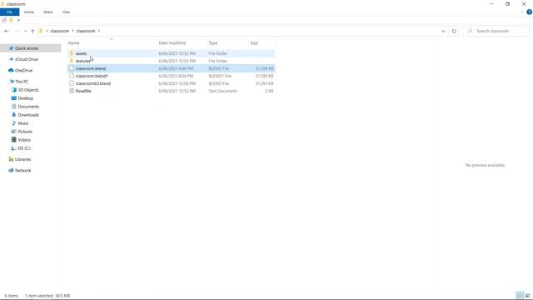Open Videos in navigation pane
Image resolution: width=533 pixels, height=300 pixels.
pyautogui.click(x=24, y=140)
